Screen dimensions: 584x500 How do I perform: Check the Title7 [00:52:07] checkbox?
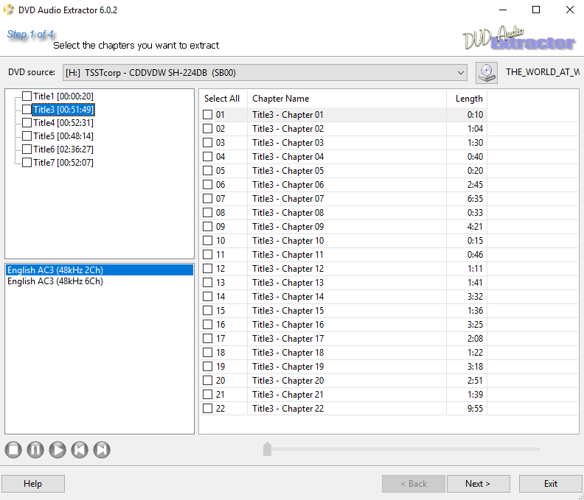tap(27, 163)
